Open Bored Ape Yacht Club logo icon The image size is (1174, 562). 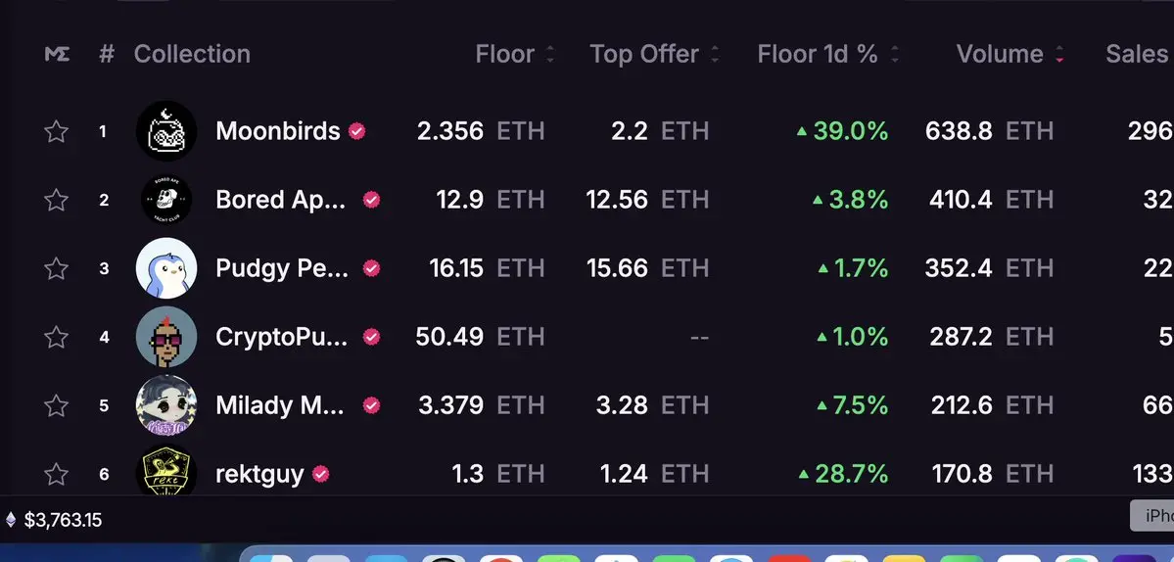(x=166, y=200)
